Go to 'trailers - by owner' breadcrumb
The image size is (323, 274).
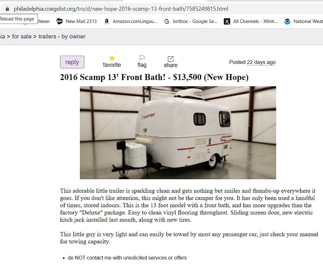click(x=62, y=37)
